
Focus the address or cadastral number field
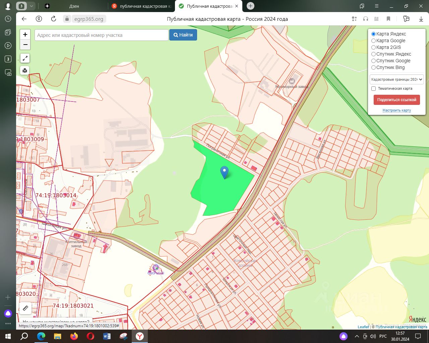tap(101, 35)
